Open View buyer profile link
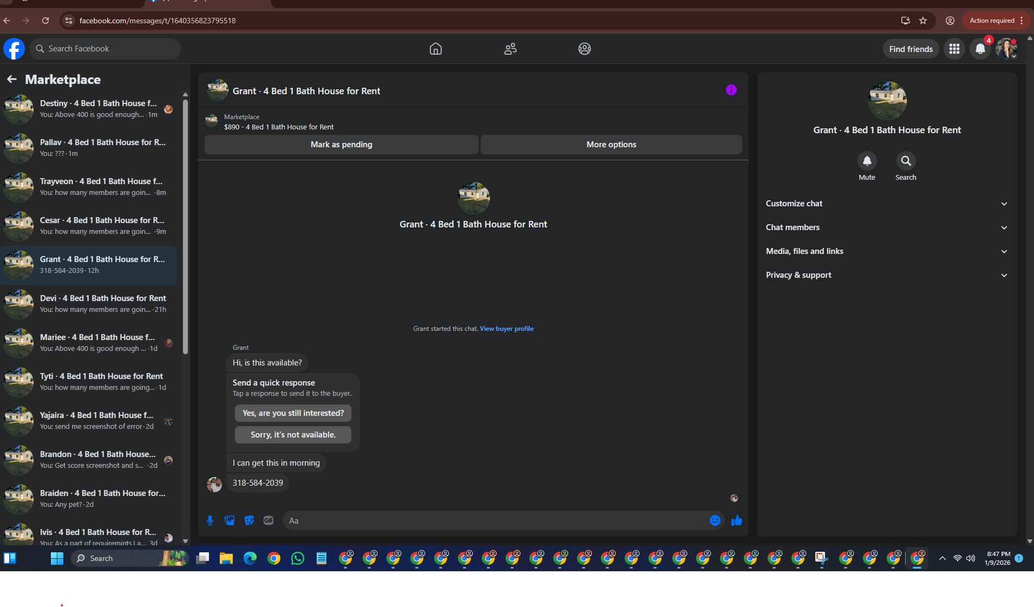Viewport: 1034px width, 607px height. click(x=506, y=329)
